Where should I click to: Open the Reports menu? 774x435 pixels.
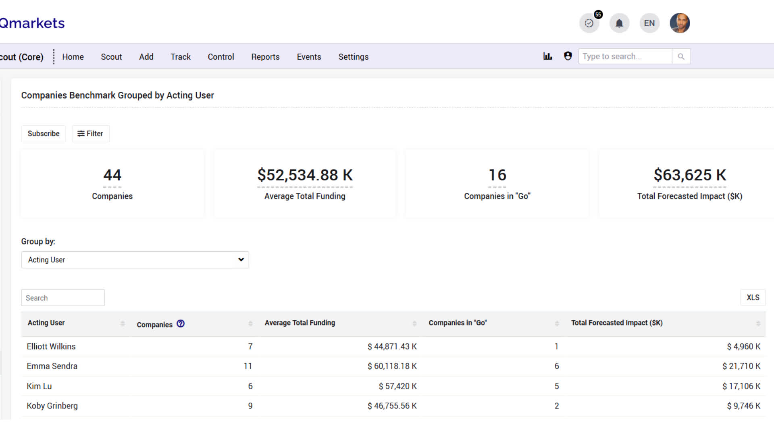pos(265,57)
